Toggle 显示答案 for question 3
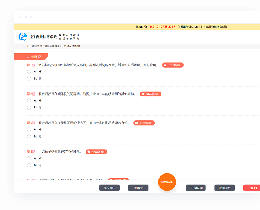This screenshot has width=260, height=210. (144, 123)
